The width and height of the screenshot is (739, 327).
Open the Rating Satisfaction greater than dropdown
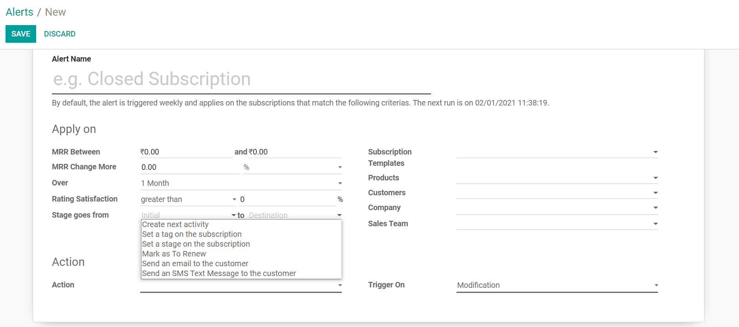click(188, 200)
